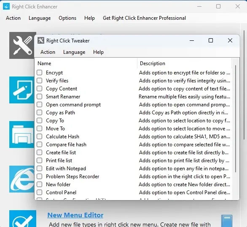
Task: Enable the New folder checkbox
Action: [x=39, y=184]
